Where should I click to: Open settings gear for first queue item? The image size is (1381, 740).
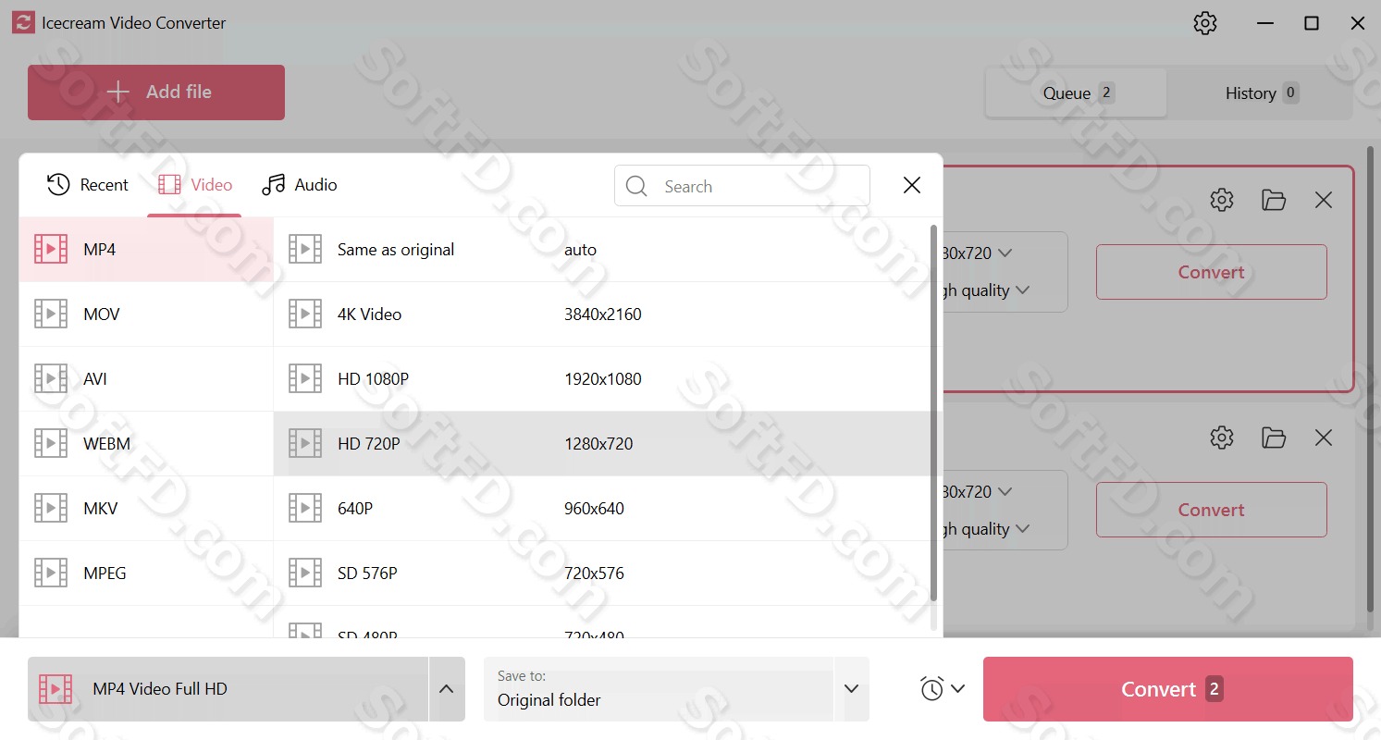tap(1222, 200)
